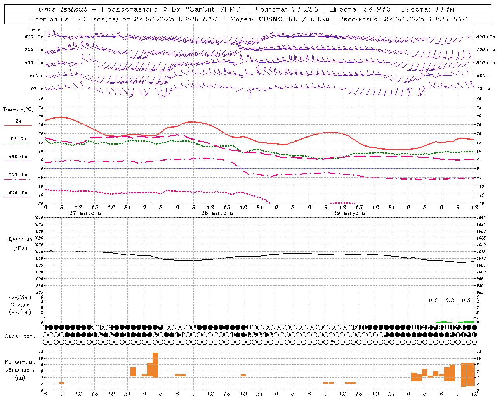Click the '0.1' precipitation amount value
497x397 pixels.
pyautogui.click(x=433, y=300)
